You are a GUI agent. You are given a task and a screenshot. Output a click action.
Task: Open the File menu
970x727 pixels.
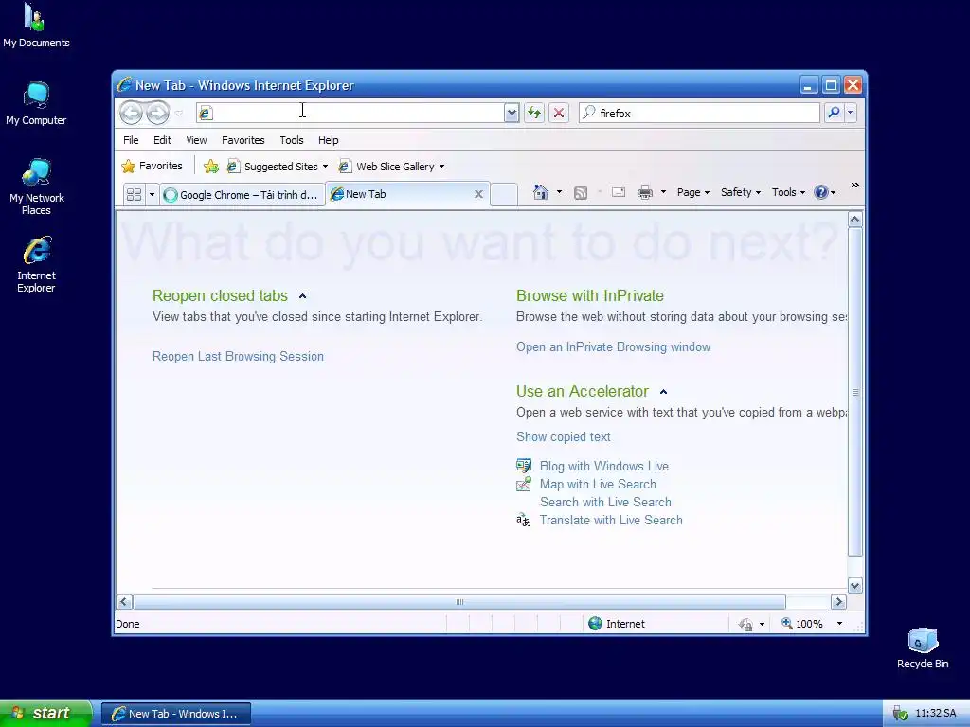click(x=131, y=140)
